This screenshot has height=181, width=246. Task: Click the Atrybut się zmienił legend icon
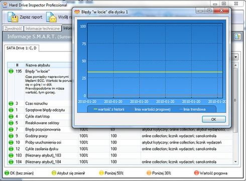(x=54, y=173)
